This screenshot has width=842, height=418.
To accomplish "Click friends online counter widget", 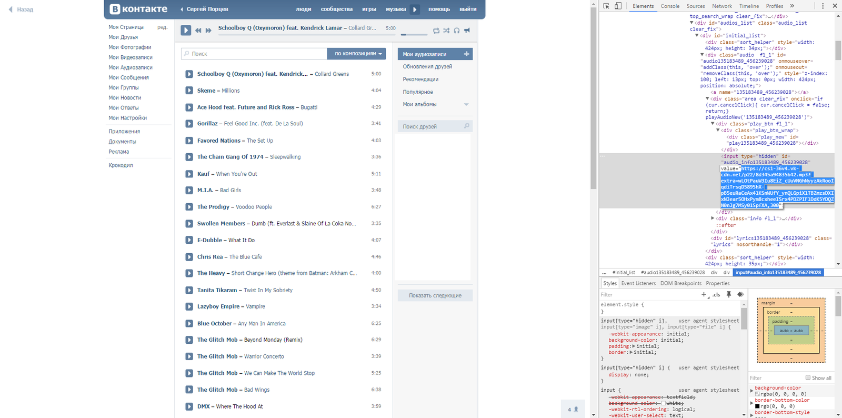I will [x=573, y=409].
